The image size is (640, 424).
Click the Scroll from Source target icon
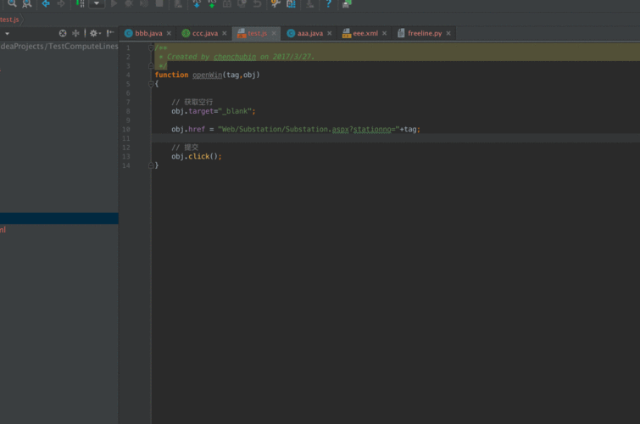(x=63, y=33)
